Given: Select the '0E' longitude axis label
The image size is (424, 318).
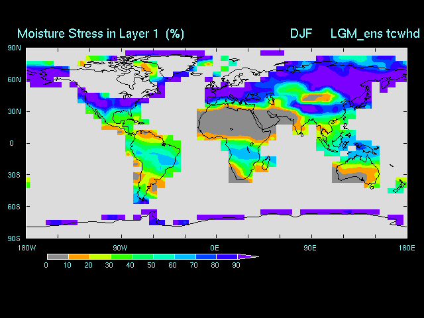Looking at the screenshot, I should pyautogui.click(x=215, y=247).
